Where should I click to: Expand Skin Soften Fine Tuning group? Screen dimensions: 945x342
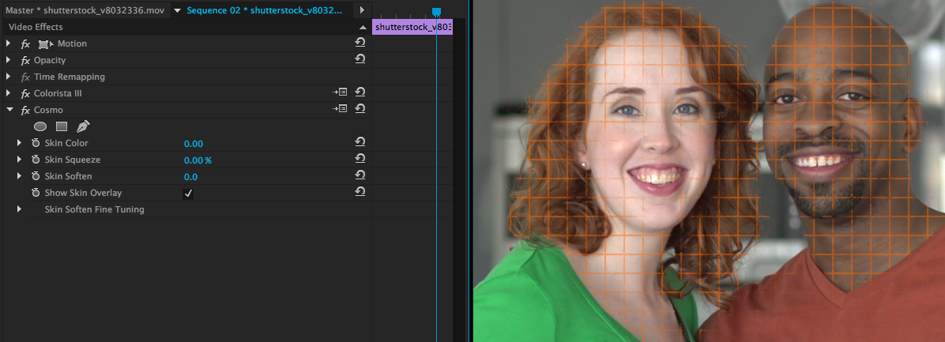[19, 209]
